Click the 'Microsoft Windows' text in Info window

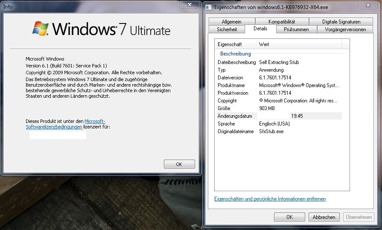[x=45, y=59]
